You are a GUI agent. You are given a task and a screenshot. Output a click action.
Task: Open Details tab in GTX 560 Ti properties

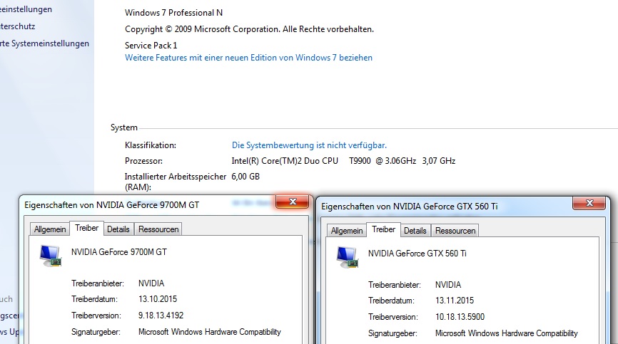(x=415, y=231)
